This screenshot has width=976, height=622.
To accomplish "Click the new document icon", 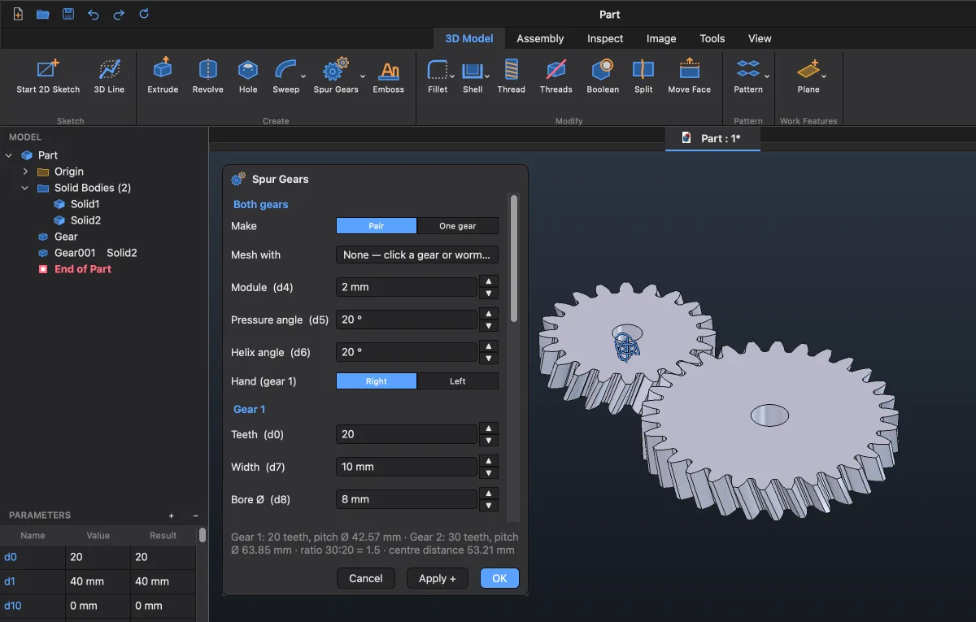I will tap(18, 14).
